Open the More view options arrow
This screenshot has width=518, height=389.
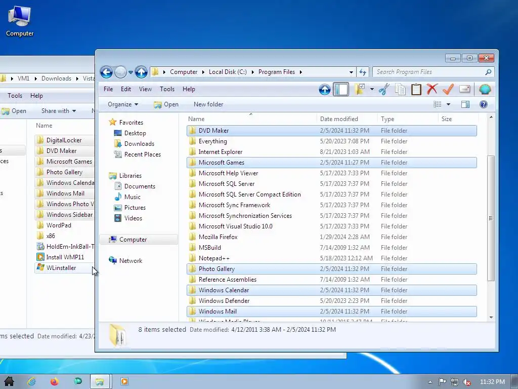click(x=448, y=104)
